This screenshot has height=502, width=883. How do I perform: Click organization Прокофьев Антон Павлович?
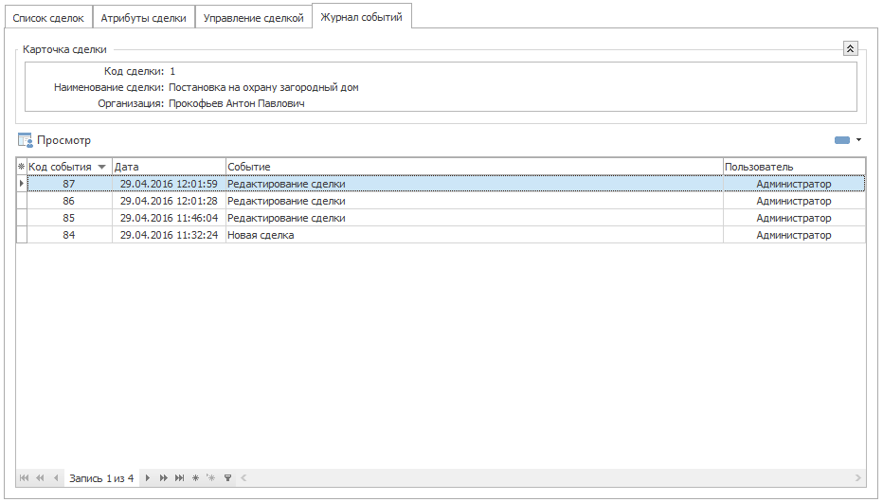[237, 103]
